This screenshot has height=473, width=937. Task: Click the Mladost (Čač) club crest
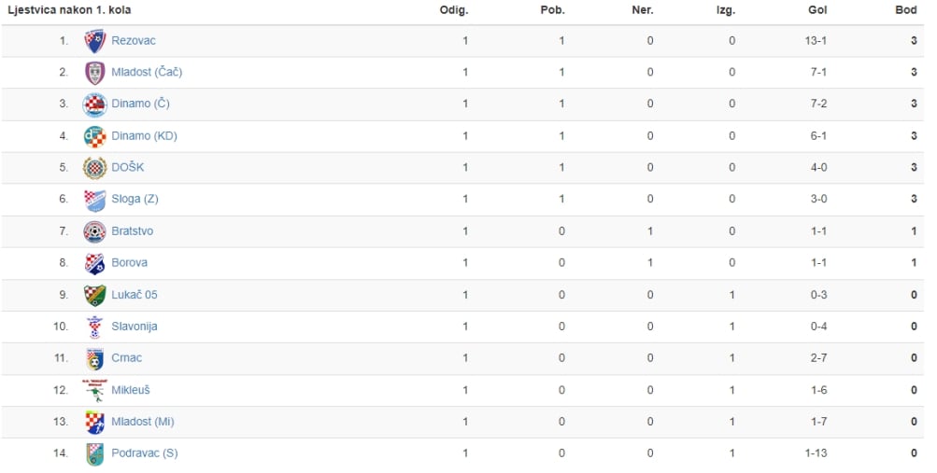click(95, 73)
